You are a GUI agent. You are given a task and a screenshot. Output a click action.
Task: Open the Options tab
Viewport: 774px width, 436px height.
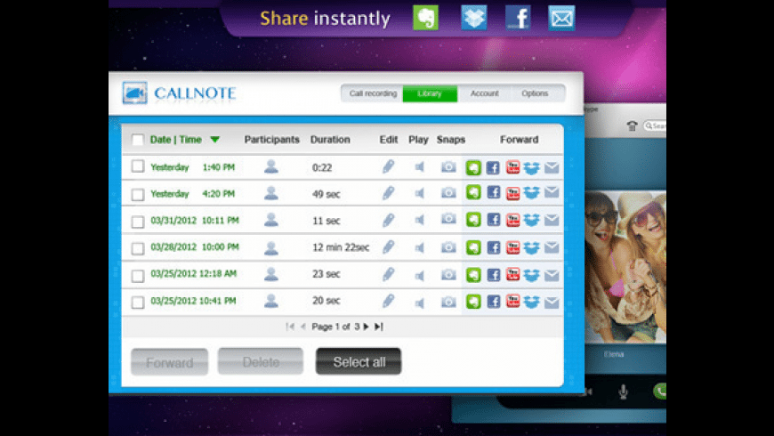[x=535, y=93]
